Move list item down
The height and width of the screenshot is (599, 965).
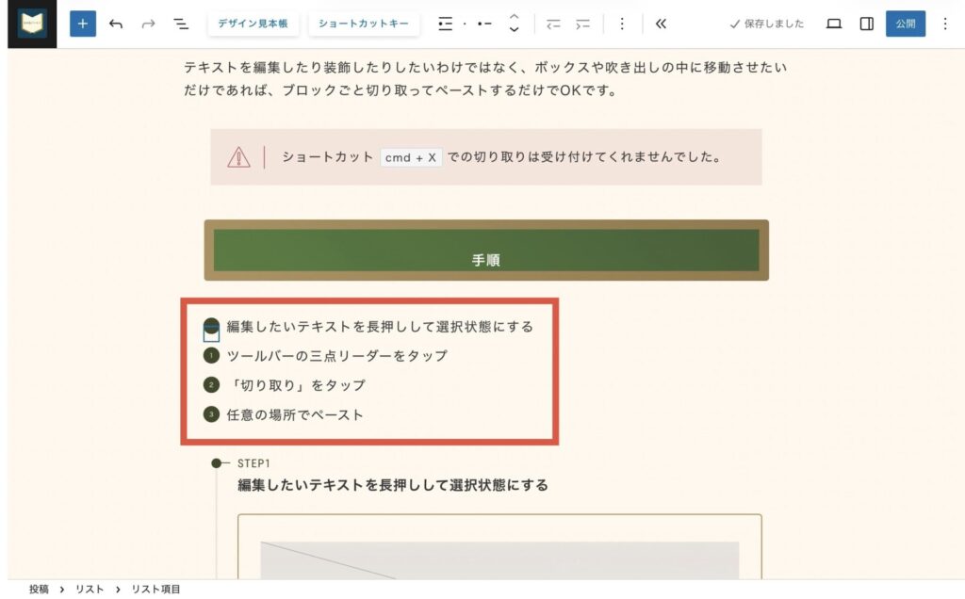[x=514, y=30]
